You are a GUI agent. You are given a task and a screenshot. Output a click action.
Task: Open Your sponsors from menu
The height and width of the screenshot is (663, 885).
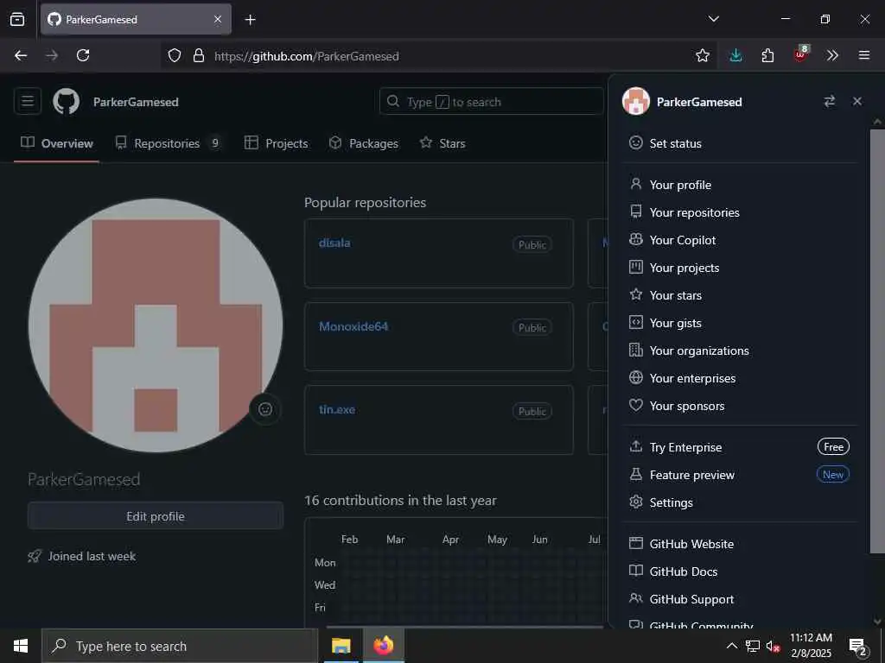pyautogui.click(x=740, y=406)
